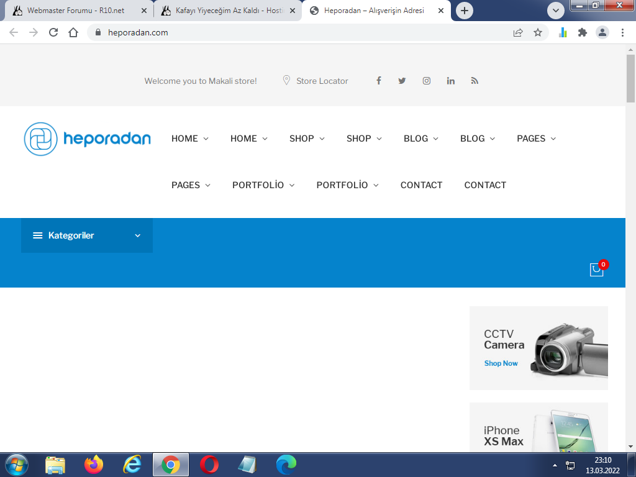Expand the Kategoriler dropdown

[87, 235]
